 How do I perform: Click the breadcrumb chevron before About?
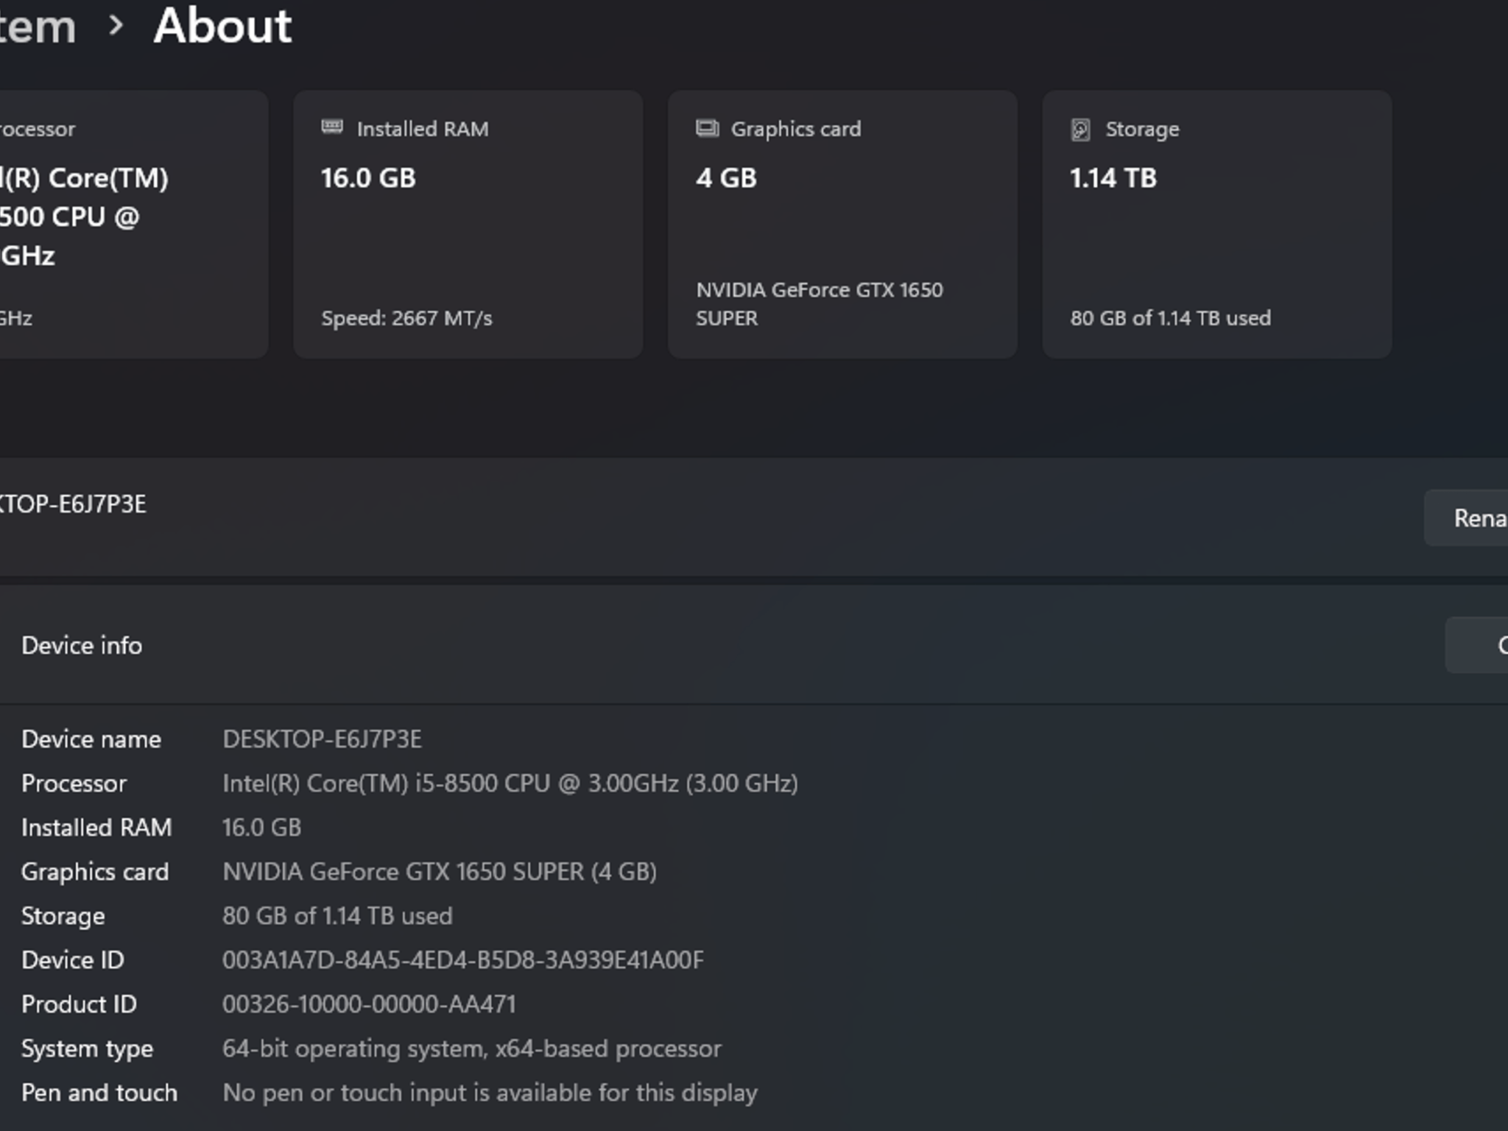pyautogui.click(x=116, y=26)
